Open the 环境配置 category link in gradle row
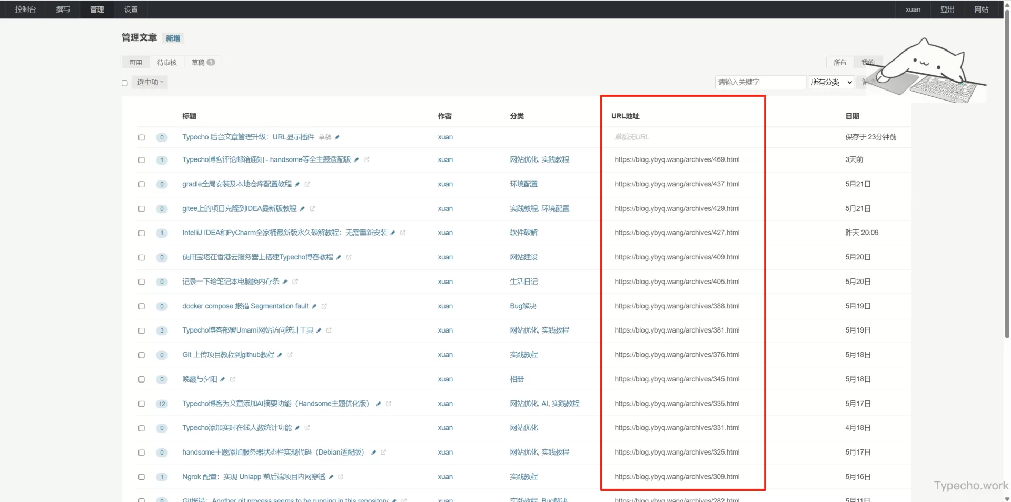The image size is (1011, 502). (x=523, y=184)
